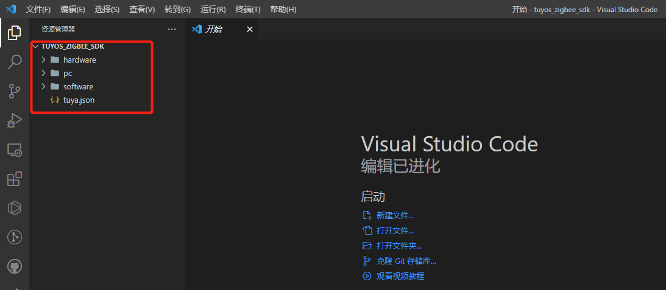Open the Explorer view in activity bar
Image resolution: width=666 pixels, height=290 pixels.
click(15, 33)
